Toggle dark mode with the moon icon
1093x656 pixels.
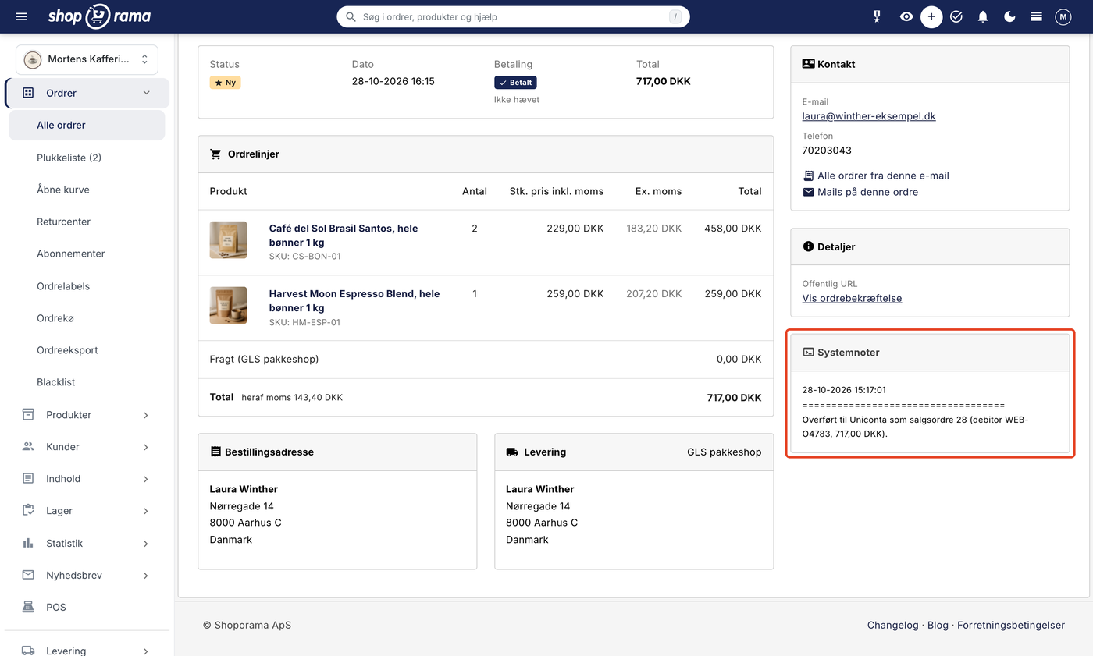(1009, 16)
